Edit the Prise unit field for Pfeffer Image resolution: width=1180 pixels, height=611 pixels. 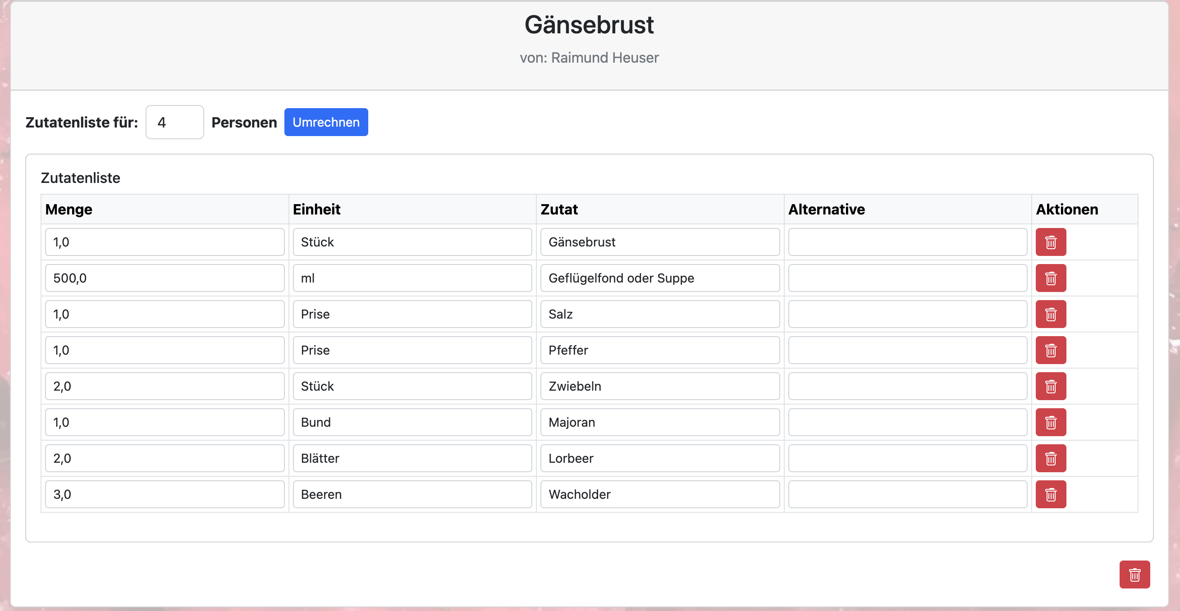click(x=412, y=351)
